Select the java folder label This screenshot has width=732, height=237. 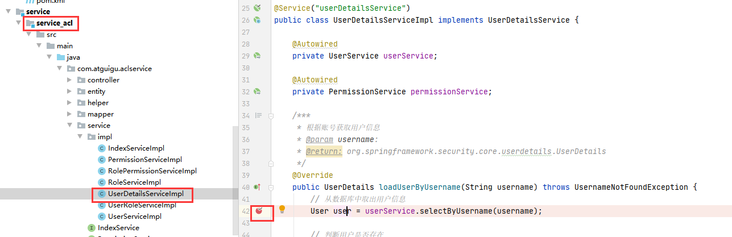pos(73,57)
